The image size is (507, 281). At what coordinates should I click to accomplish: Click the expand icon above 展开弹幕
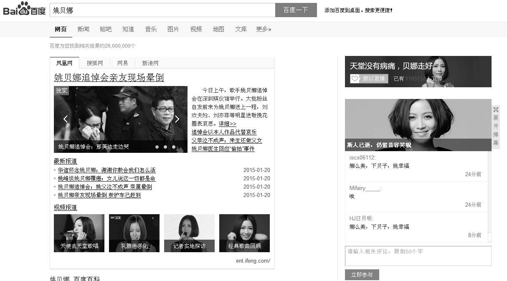(x=496, y=109)
